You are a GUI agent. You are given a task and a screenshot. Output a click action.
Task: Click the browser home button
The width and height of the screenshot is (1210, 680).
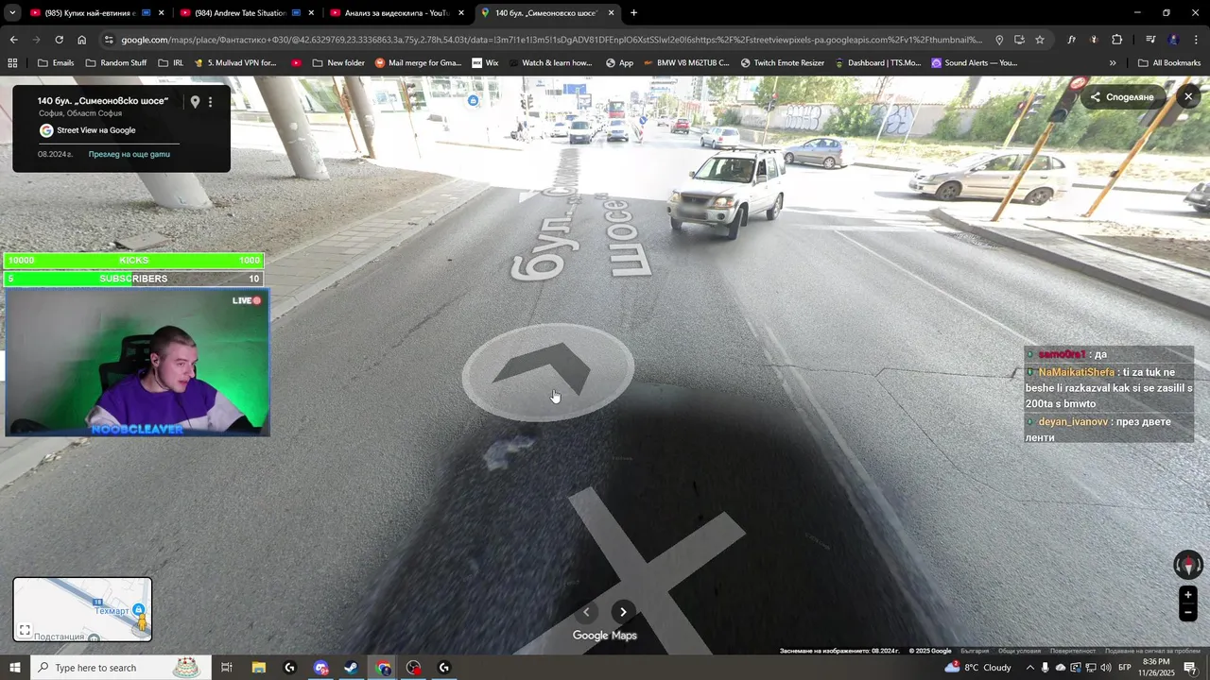pos(82,40)
